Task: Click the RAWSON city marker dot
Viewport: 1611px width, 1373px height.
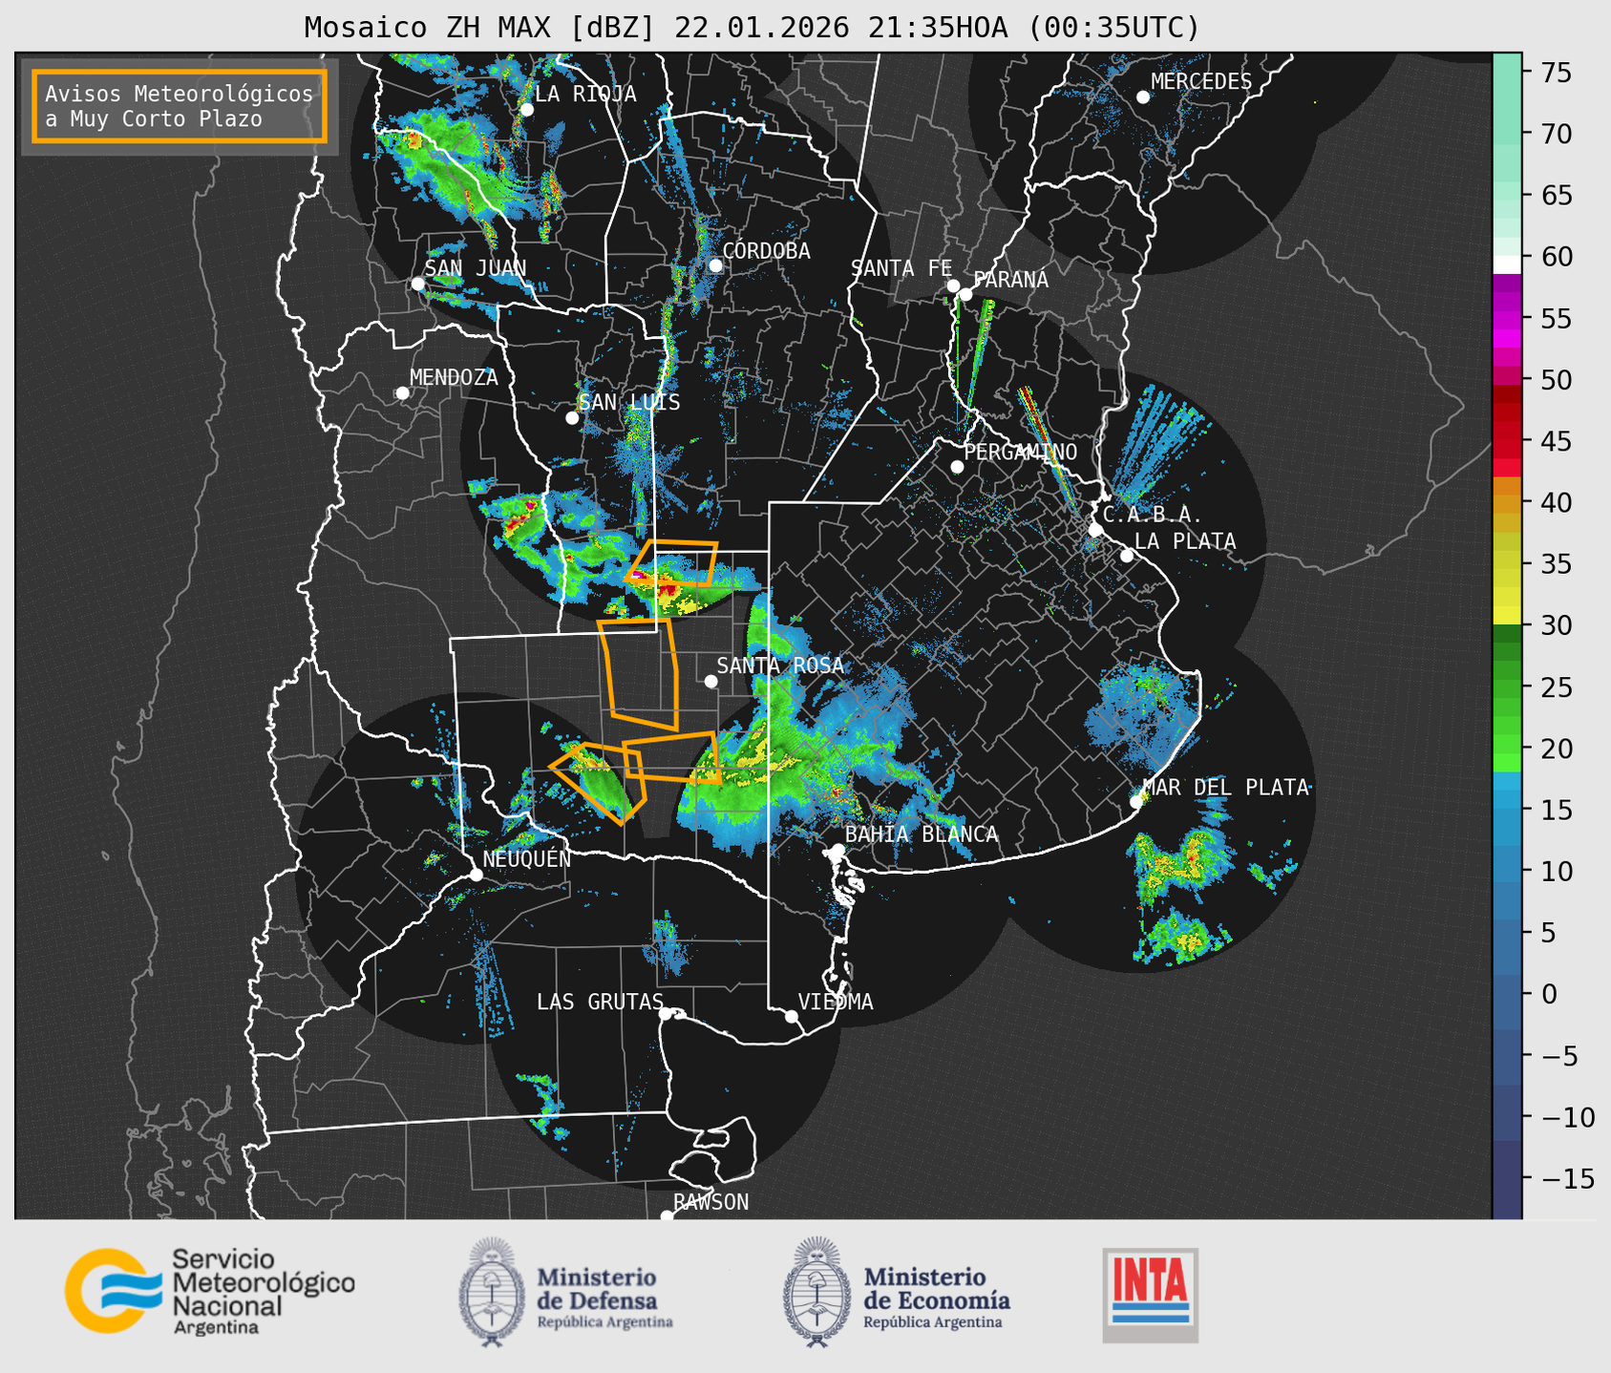Action: [667, 1216]
